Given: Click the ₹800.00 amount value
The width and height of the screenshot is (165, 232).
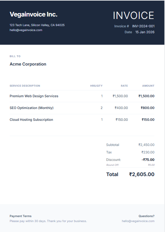Looking at the screenshot, I should tap(148, 108).
